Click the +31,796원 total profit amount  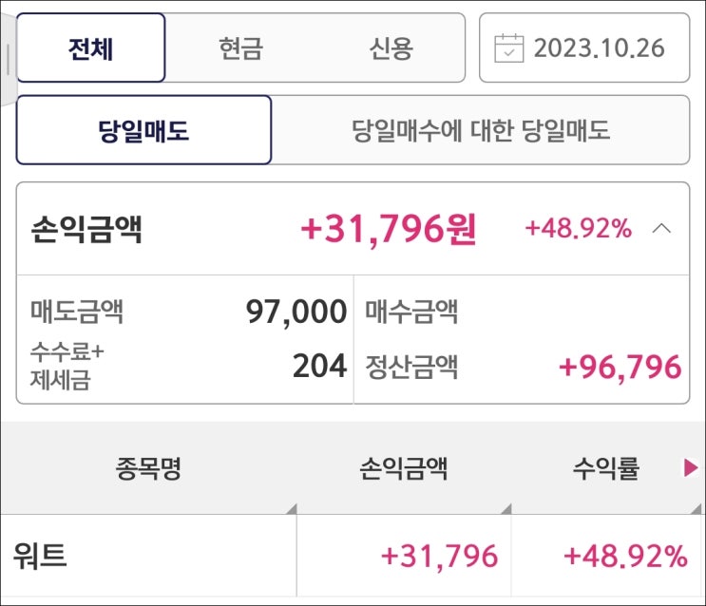pyautogui.click(x=389, y=229)
